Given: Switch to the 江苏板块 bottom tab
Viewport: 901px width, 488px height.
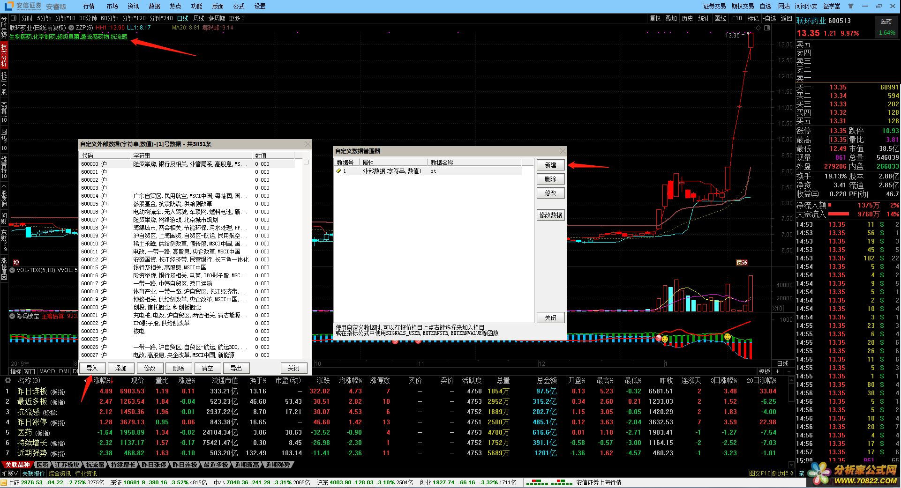Looking at the screenshot, I should coord(67,465).
